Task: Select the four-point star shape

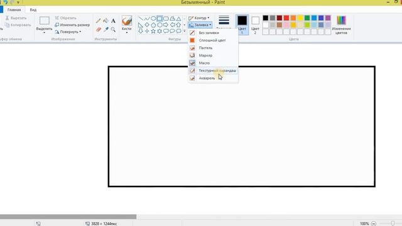Action: [147, 31]
